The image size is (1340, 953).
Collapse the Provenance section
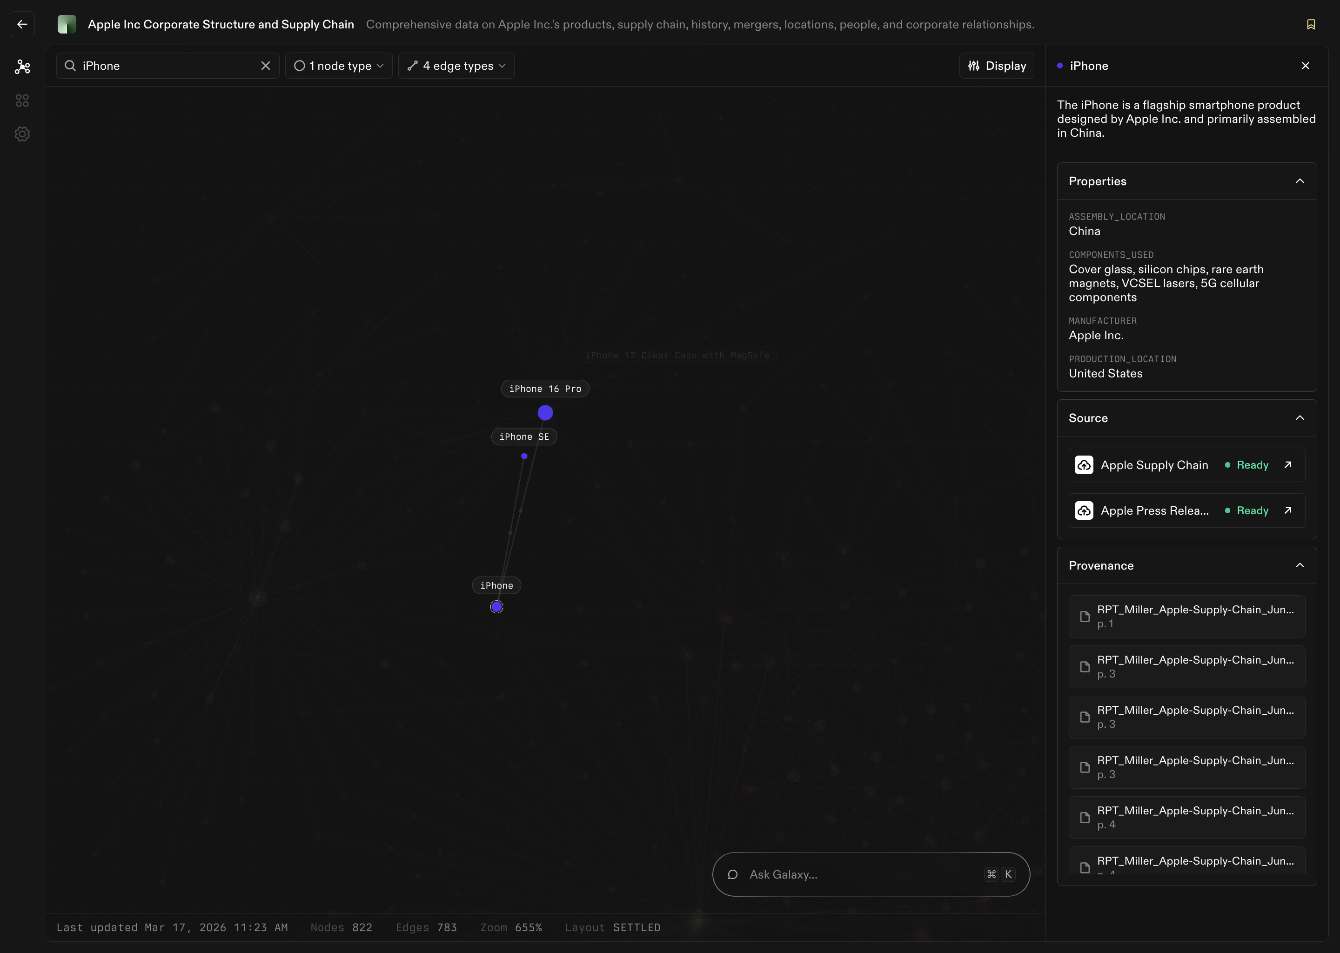[x=1300, y=566]
